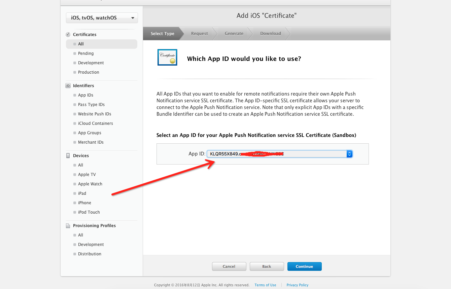Show Distribution provisioning profiles
This screenshot has height=289, width=451.
pos(90,254)
